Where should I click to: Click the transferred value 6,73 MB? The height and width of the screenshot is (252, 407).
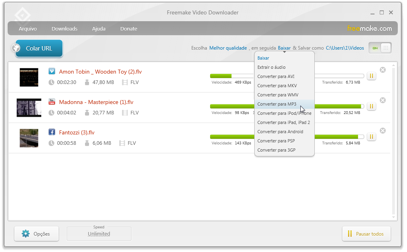(x=353, y=82)
